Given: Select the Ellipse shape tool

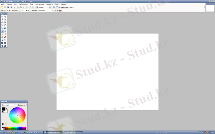Looking at the screenshot, I should [x=2, y=46].
